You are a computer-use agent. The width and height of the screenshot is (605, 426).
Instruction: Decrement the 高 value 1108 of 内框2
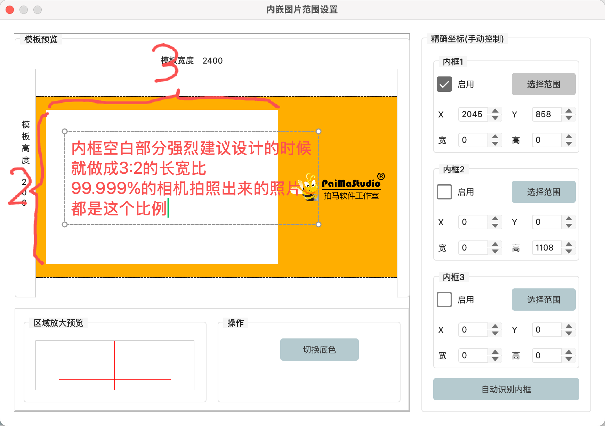569,251
